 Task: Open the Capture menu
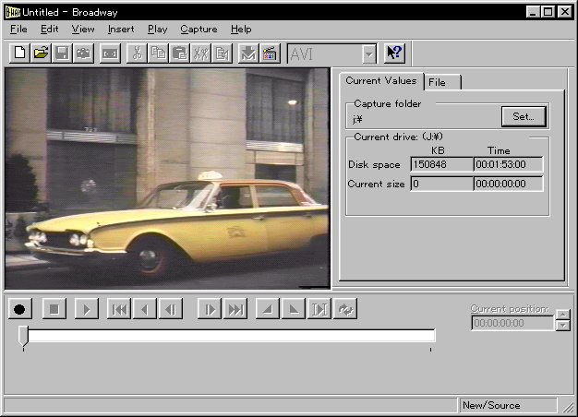click(x=199, y=30)
